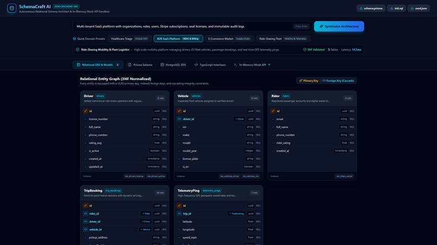Image resolution: width=437 pixels, height=245 pixels.
Task: Click the primary key icon in TelemetryPing table
Action: click(x=179, y=206)
